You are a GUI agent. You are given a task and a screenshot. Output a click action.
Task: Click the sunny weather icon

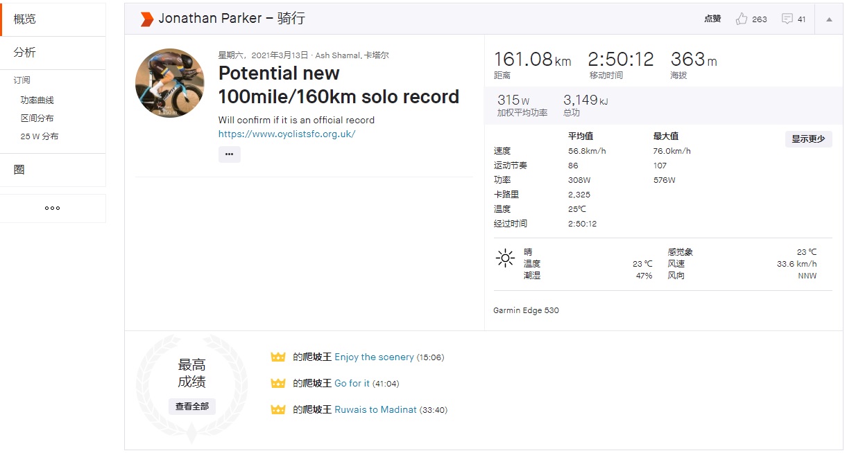505,258
